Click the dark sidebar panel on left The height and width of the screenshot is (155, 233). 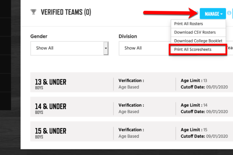(5, 55)
